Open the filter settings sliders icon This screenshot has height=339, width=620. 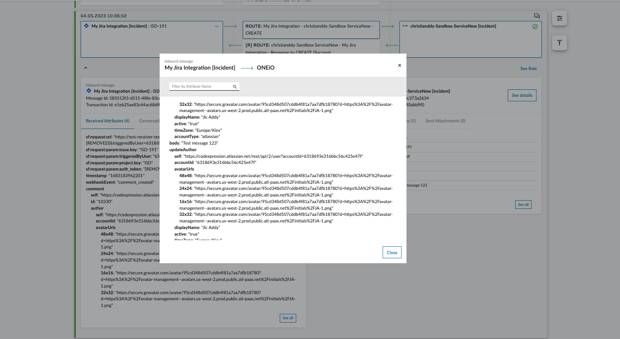560,18
